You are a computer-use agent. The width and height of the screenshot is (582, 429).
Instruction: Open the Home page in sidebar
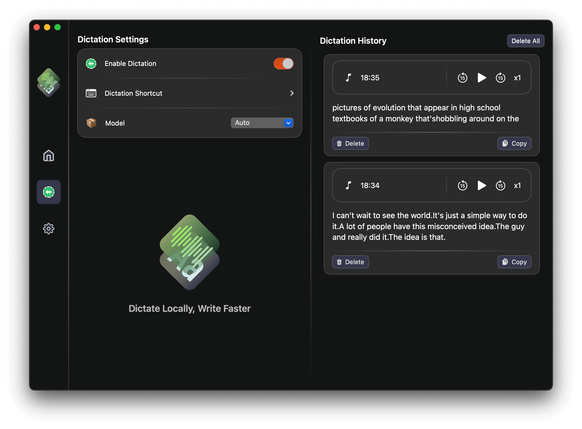49,156
